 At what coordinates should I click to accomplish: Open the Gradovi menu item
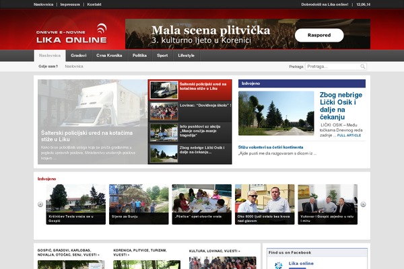(x=79, y=56)
